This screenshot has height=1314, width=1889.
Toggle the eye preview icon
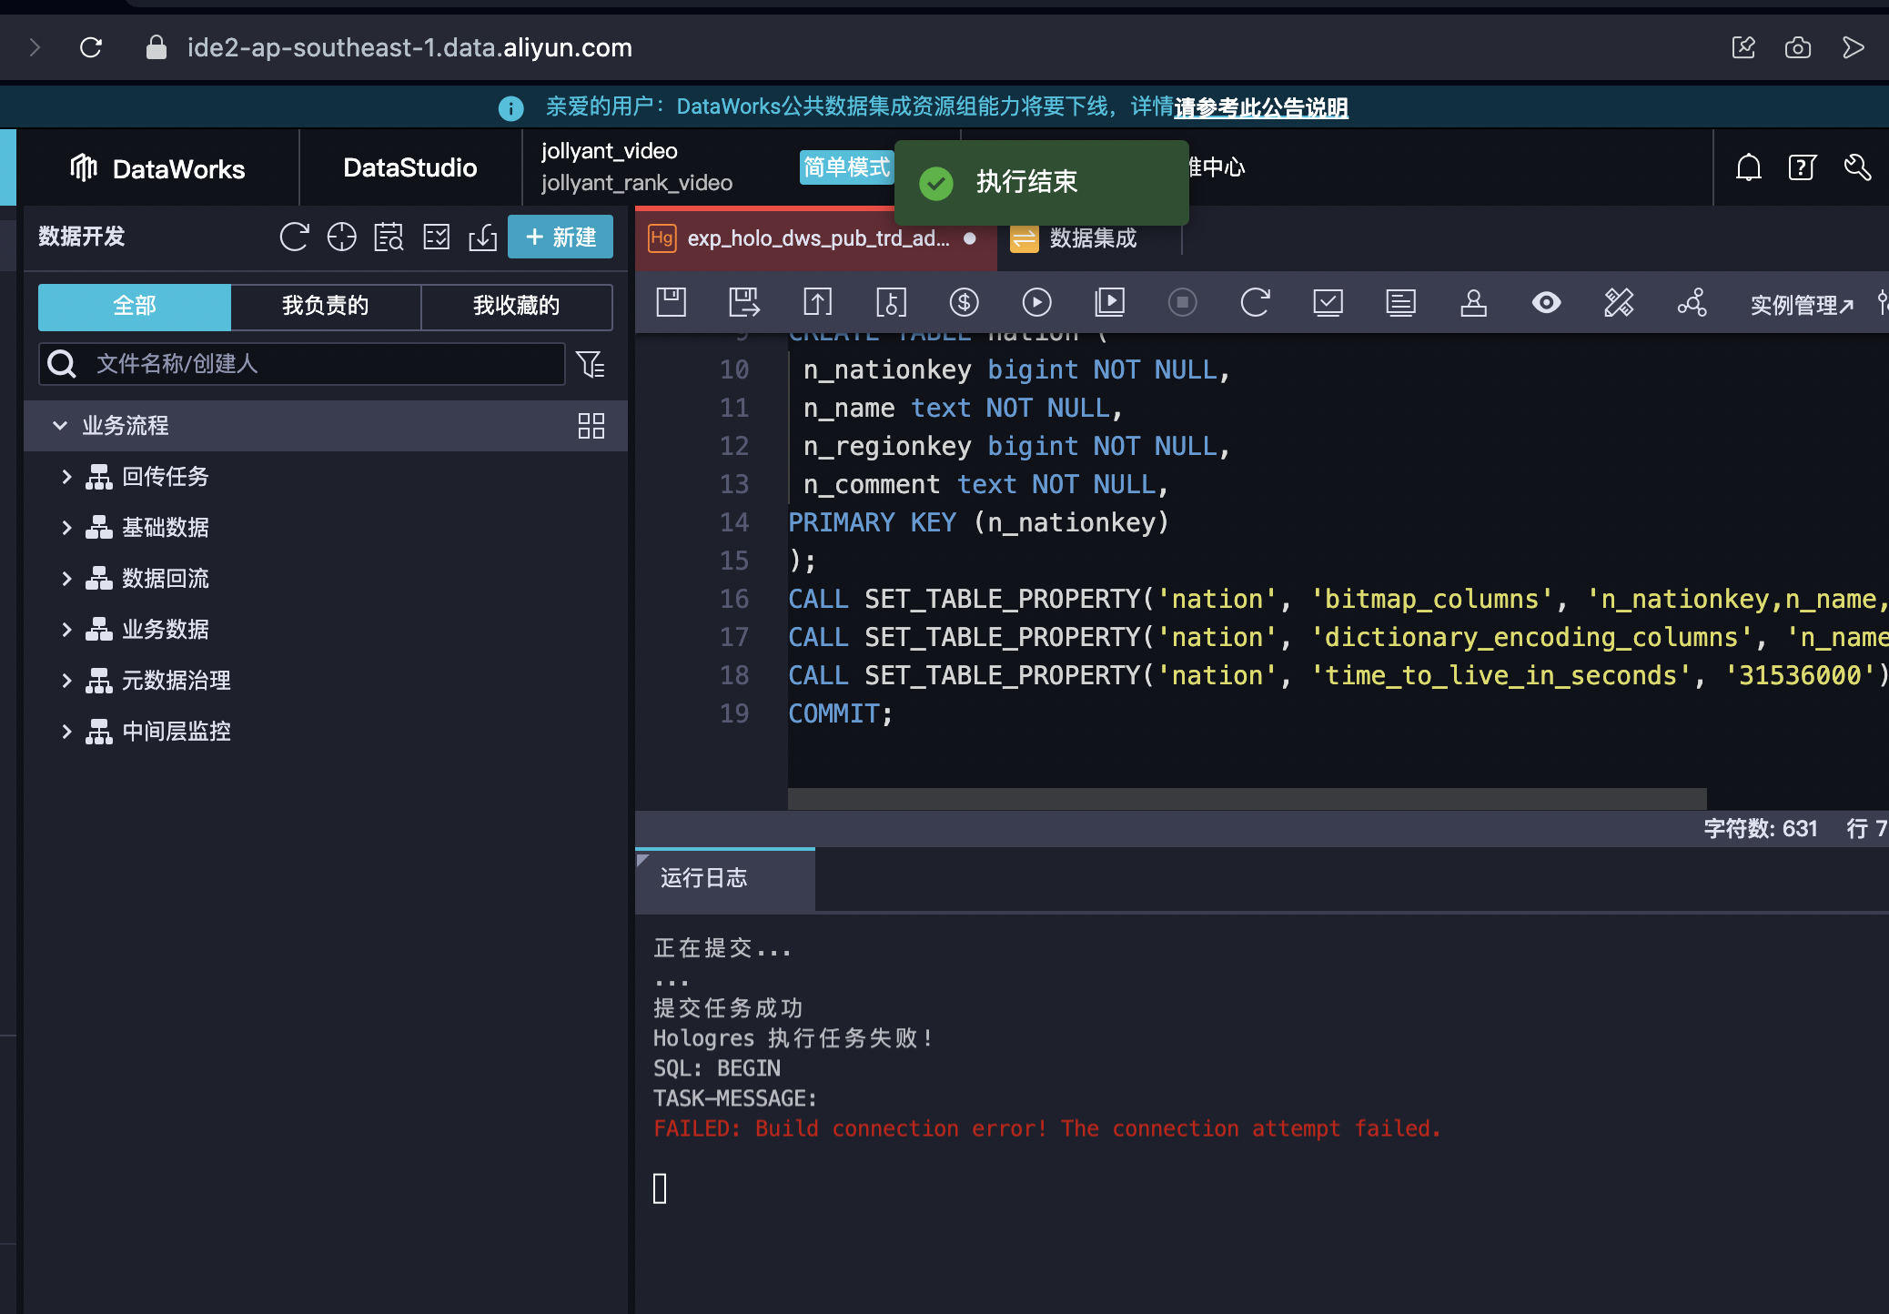point(1546,302)
